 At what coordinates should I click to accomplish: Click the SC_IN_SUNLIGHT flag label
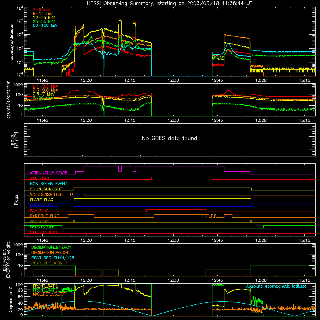point(46,189)
